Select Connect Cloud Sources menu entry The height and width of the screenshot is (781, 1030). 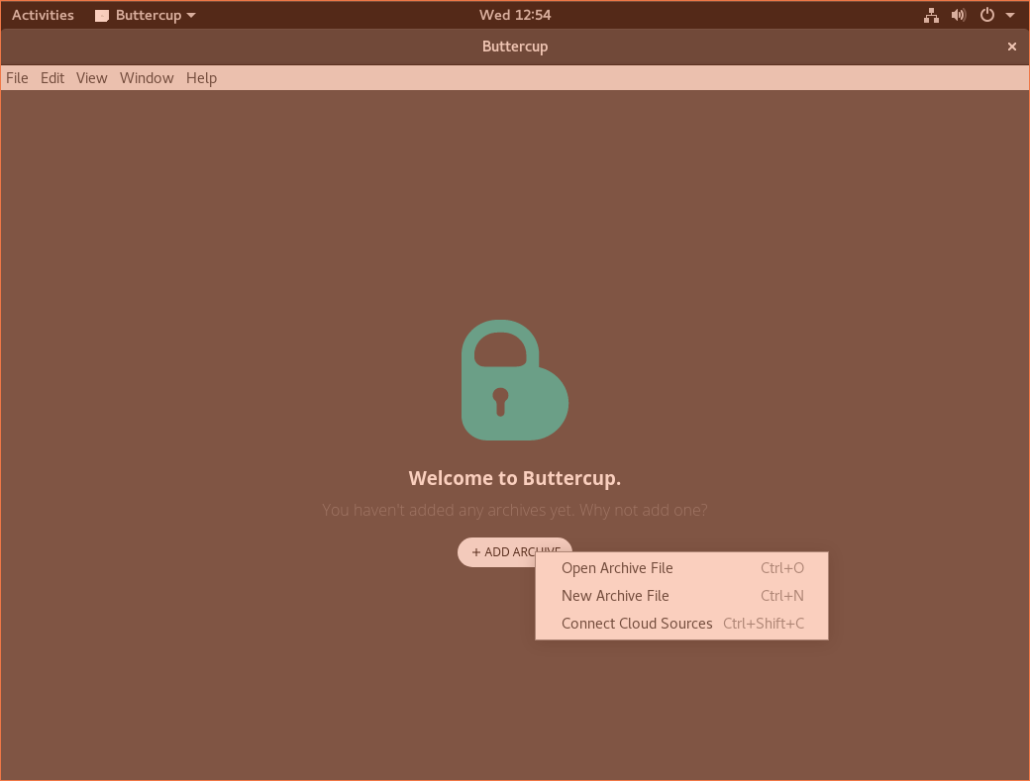click(x=681, y=624)
